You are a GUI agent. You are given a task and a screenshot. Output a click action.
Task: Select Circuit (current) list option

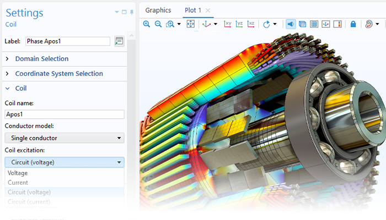pyautogui.click(x=65, y=202)
